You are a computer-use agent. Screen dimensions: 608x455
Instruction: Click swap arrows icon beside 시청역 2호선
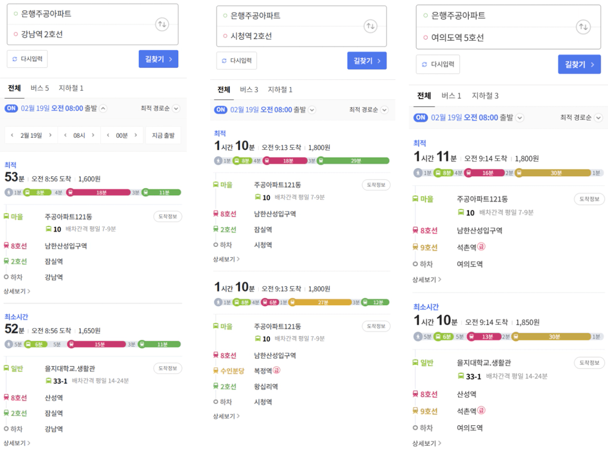pos(370,26)
